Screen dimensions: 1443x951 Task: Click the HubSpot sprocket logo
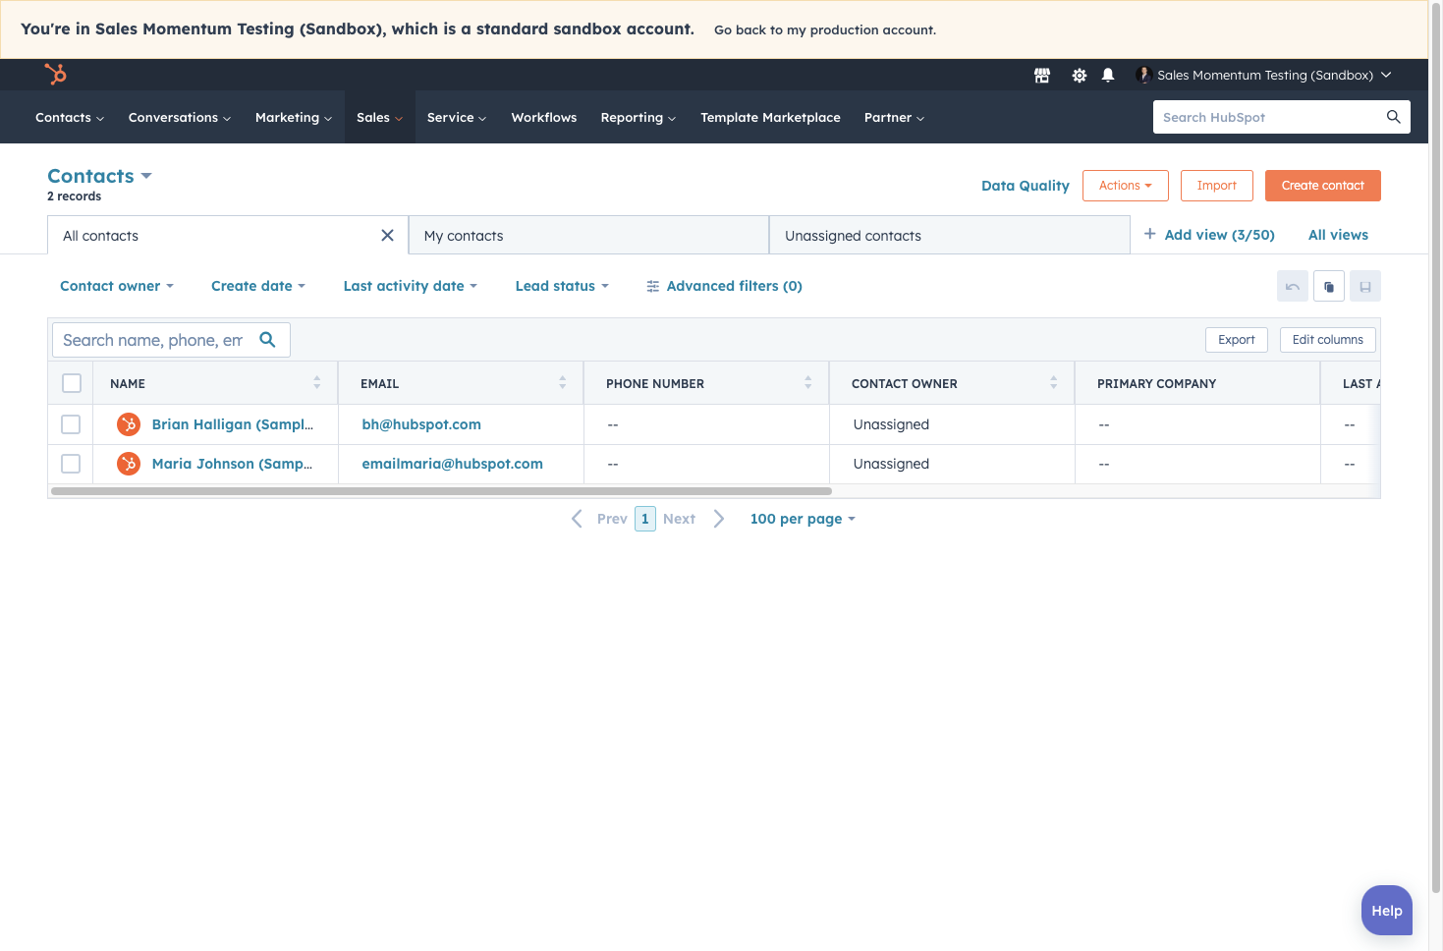[x=56, y=74]
